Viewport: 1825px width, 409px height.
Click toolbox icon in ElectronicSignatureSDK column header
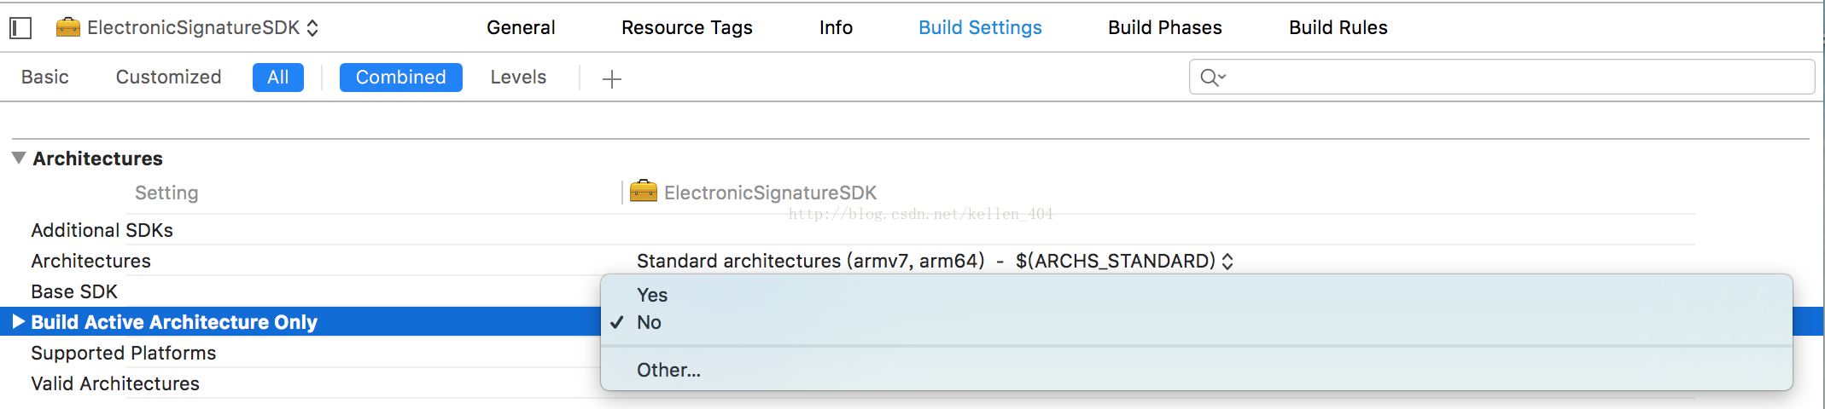[644, 192]
